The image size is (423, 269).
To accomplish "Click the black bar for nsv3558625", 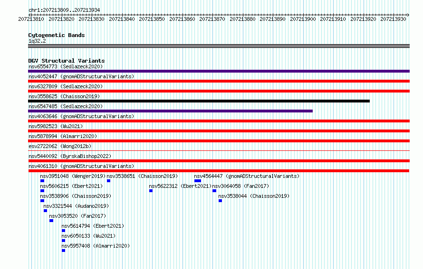I will click(x=199, y=101).
